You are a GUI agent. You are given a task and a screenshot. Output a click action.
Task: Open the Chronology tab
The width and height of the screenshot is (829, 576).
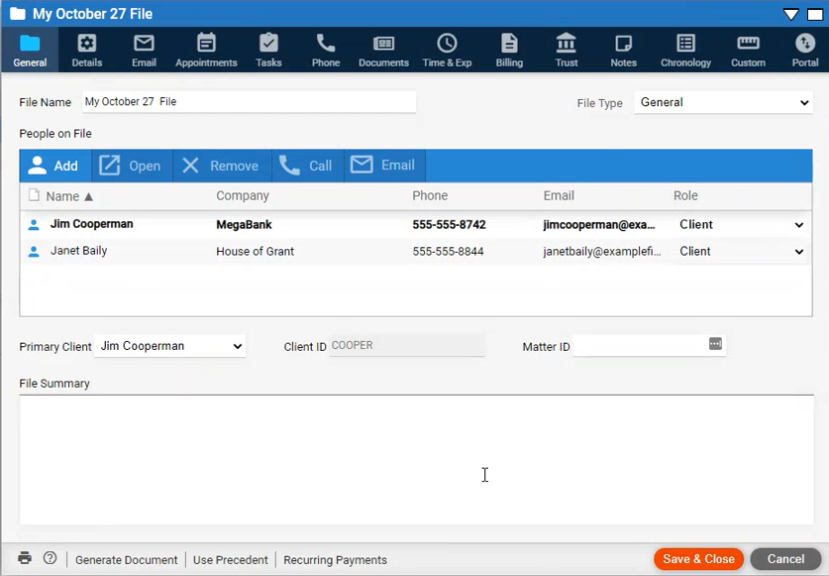[685, 51]
